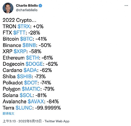Screen dimensions: 131x126
Task: Open the $LUNC cashtag
Action: point(24,108)
